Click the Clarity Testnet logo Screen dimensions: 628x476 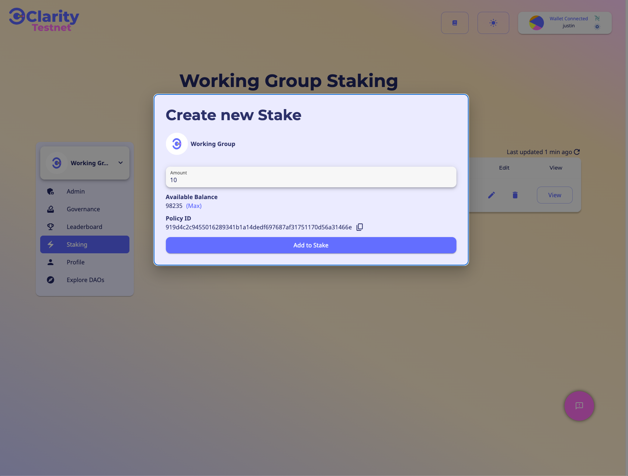pos(44,20)
